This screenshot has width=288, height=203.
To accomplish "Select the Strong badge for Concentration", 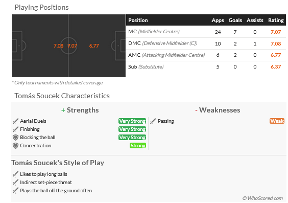I will [x=138, y=146].
